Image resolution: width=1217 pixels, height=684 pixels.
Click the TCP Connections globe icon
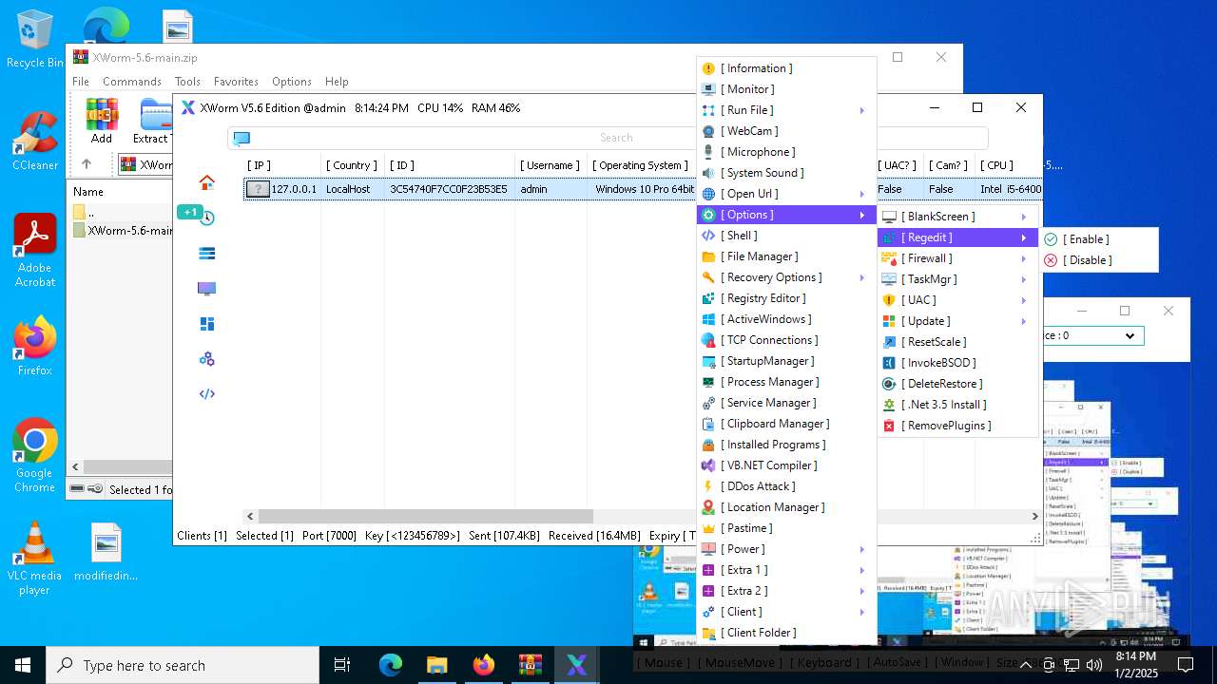[708, 340]
